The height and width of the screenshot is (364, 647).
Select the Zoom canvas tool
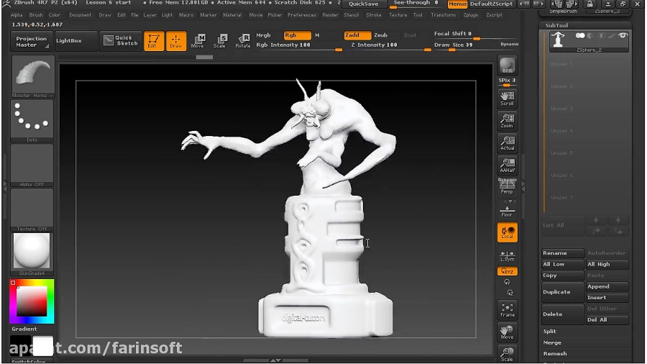click(x=507, y=121)
